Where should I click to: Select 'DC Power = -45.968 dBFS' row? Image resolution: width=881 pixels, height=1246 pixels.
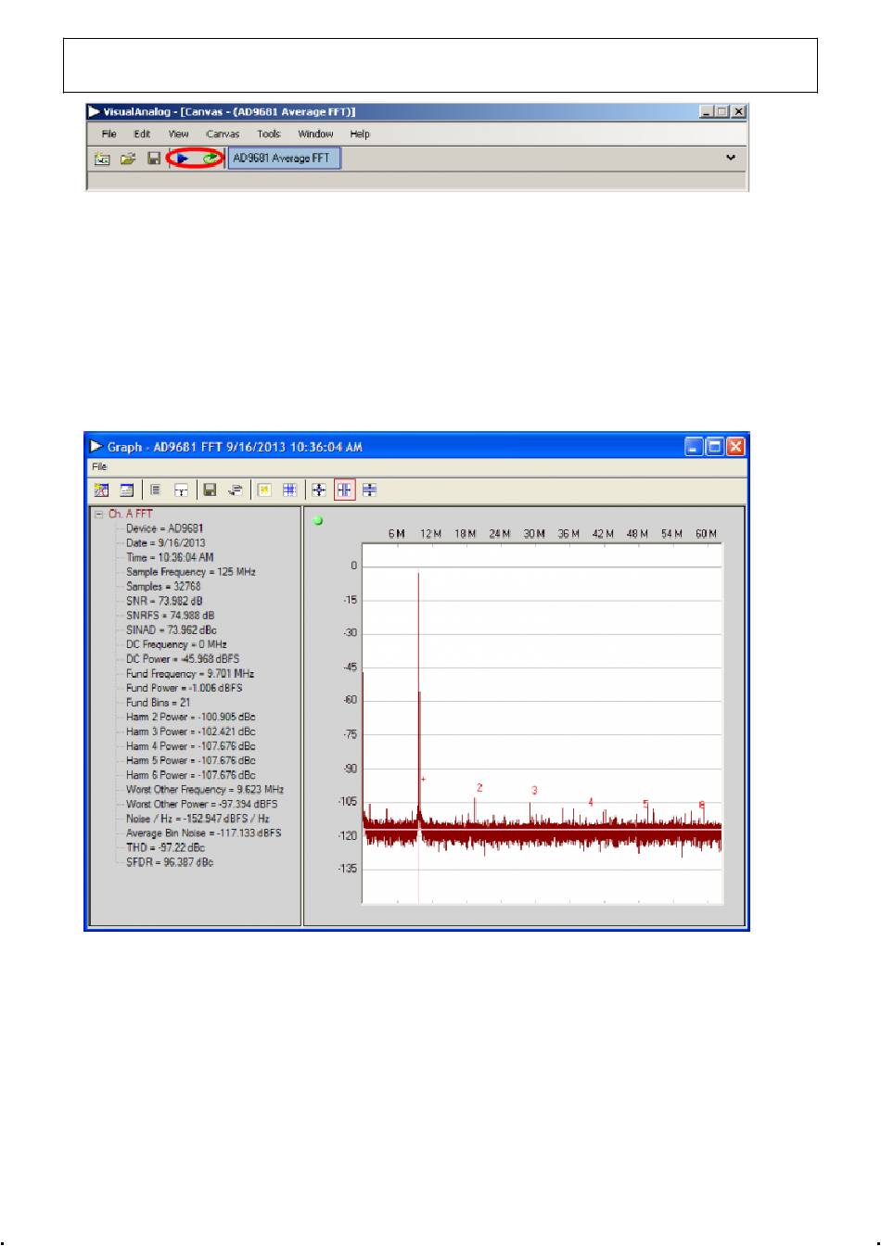pyautogui.click(x=183, y=659)
